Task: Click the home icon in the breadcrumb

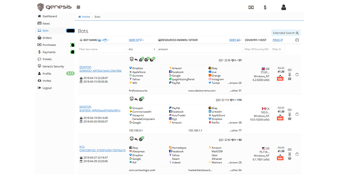Action: point(80,16)
